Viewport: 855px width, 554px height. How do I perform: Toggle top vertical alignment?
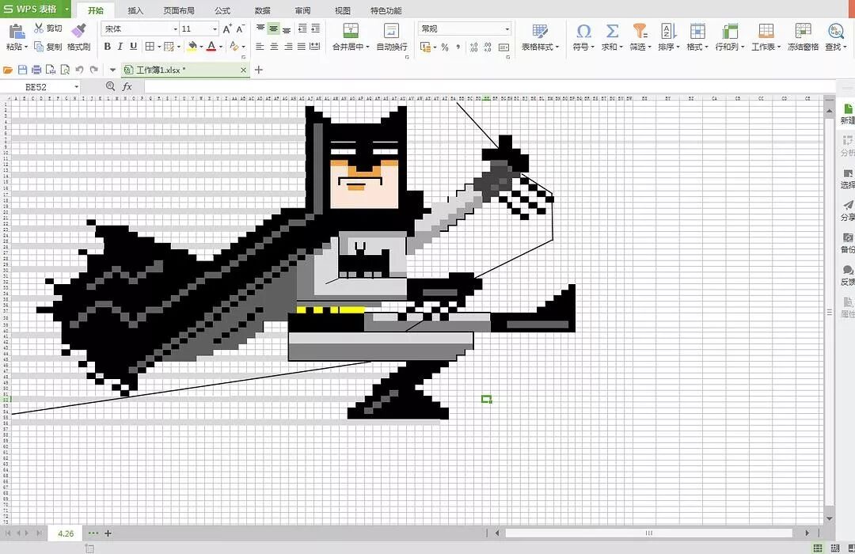pyautogui.click(x=260, y=28)
